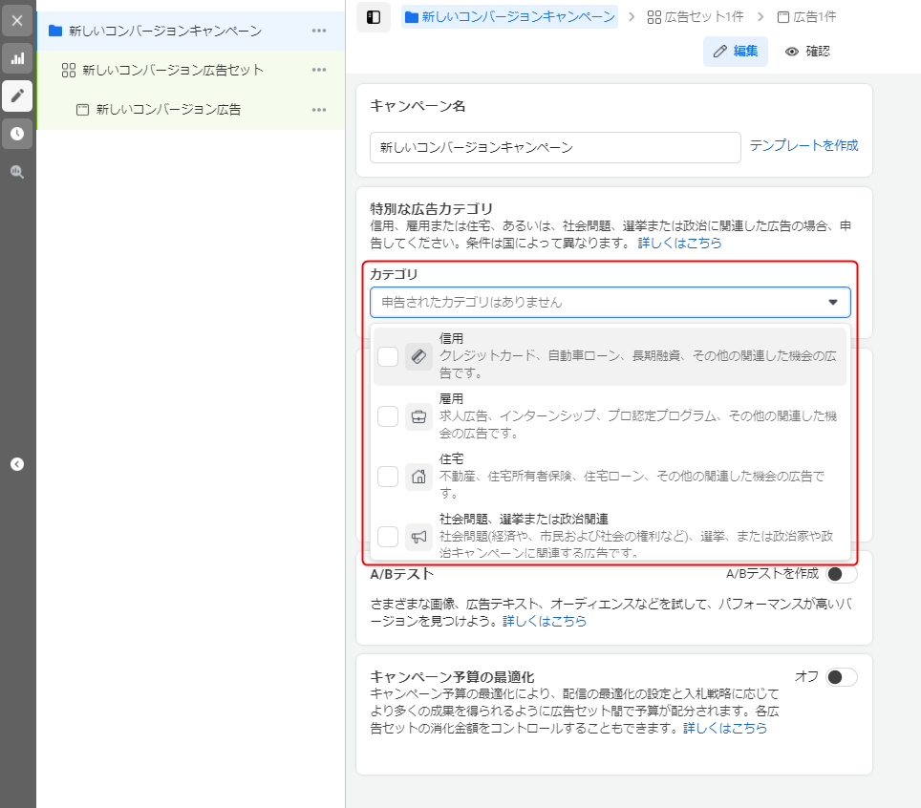Switch to the 確認 tab
The image size is (921, 808).
tap(807, 52)
